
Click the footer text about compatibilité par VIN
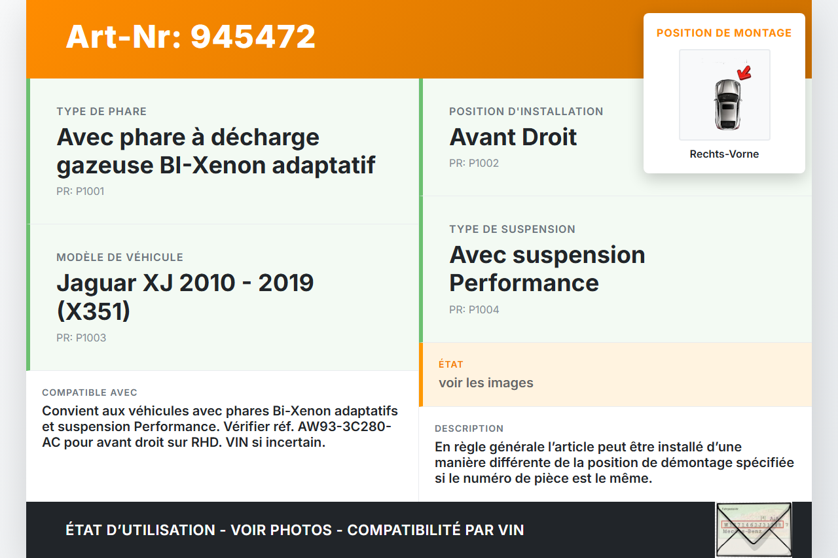295,530
